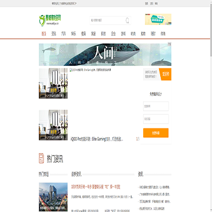Open the highlighted red first navigation tab
The height and width of the screenshot is (212, 212).
click(44, 34)
